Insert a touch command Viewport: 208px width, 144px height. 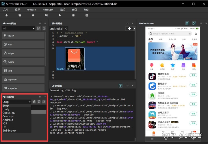[x=23, y=36]
